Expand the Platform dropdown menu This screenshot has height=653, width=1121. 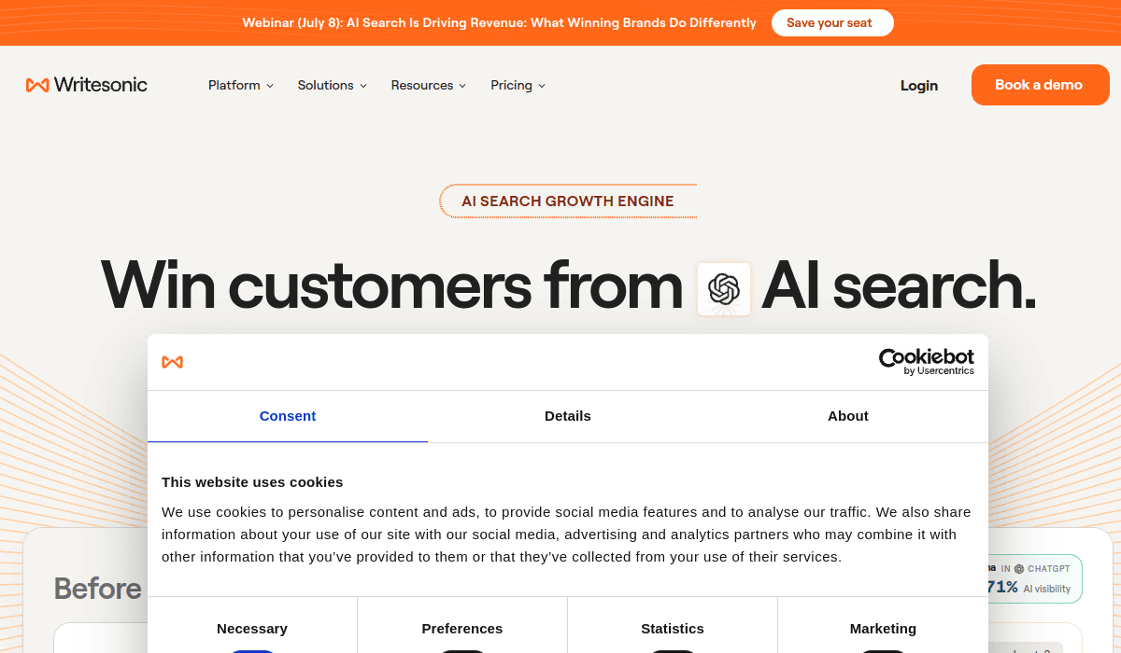coord(241,85)
